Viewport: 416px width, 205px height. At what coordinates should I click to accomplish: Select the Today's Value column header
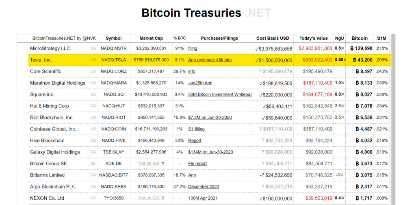(314, 38)
